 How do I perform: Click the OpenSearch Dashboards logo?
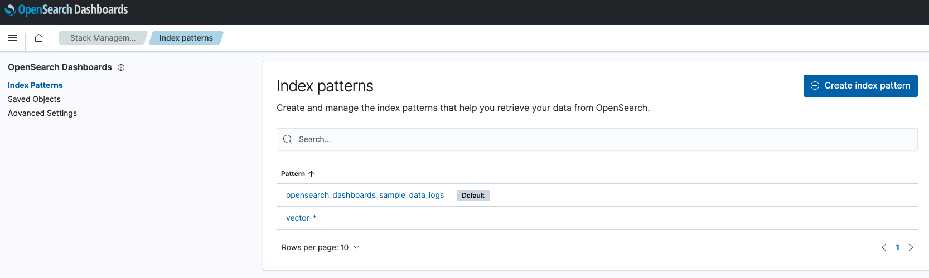pyautogui.click(x=66, y=10)
